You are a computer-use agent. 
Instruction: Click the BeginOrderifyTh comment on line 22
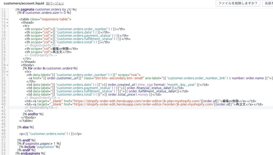(x=42, y=45)
